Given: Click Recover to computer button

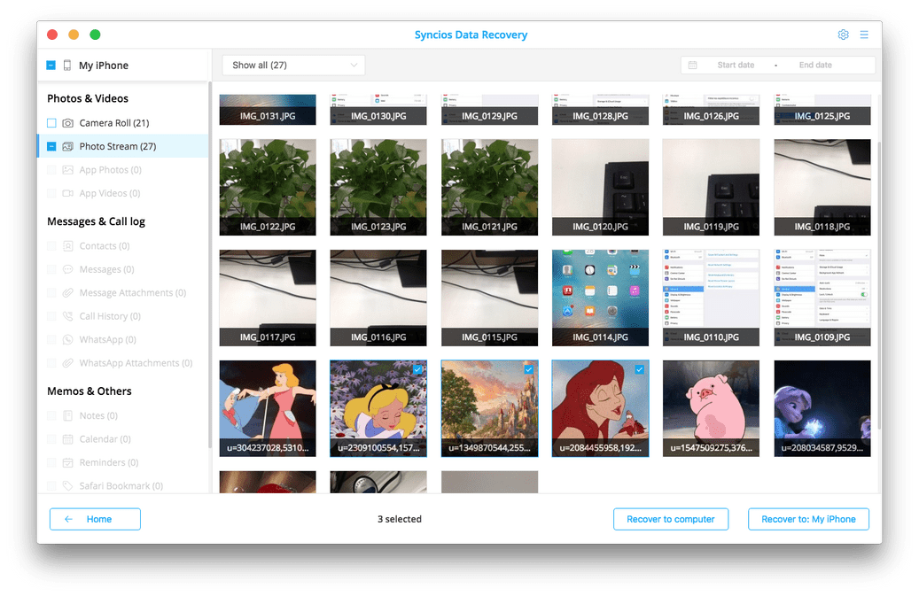Looking at the screenshot, I should point(671,519).
